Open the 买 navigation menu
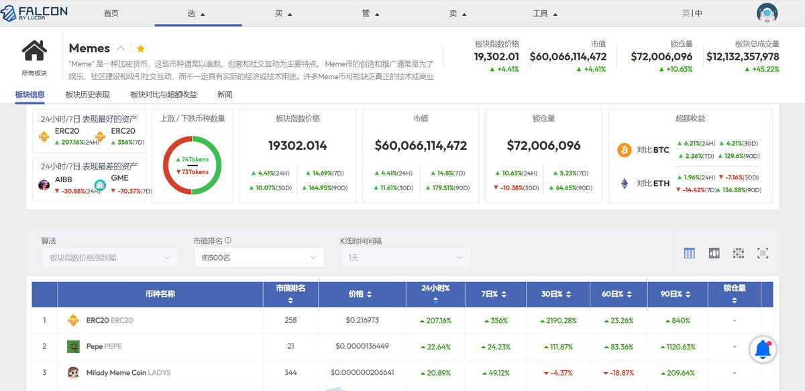Screen dimensions: 805x391 (282, 13)
